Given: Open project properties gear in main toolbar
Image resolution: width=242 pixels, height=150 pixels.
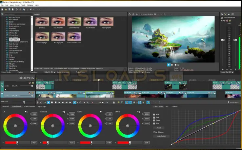Looking at the screenshot, I should (16, 9).
